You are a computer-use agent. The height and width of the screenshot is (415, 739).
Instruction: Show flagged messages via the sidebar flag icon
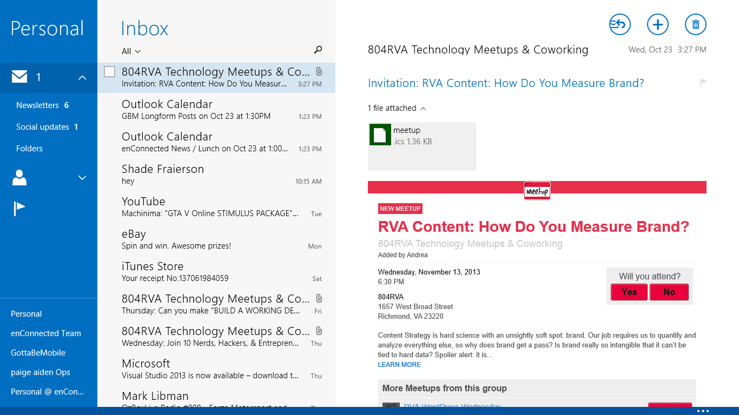tap(19, 209)
